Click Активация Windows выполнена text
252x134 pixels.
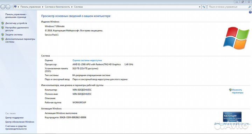[x=61, y=113]
